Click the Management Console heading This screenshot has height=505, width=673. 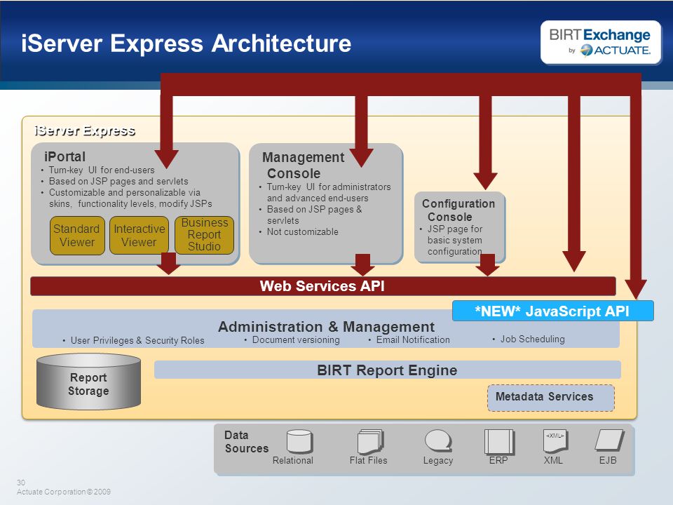(x=303, y=166)
